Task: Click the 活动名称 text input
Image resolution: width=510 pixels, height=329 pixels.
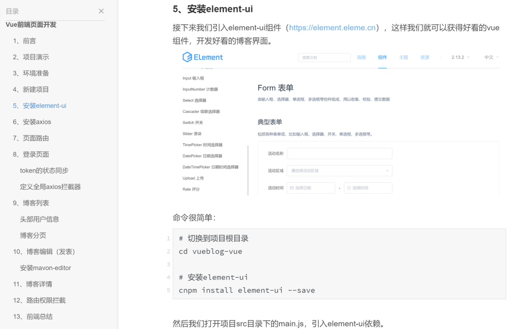Action: (339, 154)
